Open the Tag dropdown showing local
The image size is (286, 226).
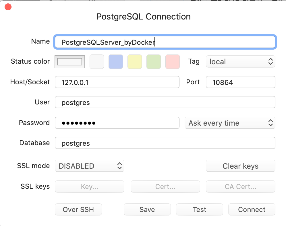coord(240,62)
